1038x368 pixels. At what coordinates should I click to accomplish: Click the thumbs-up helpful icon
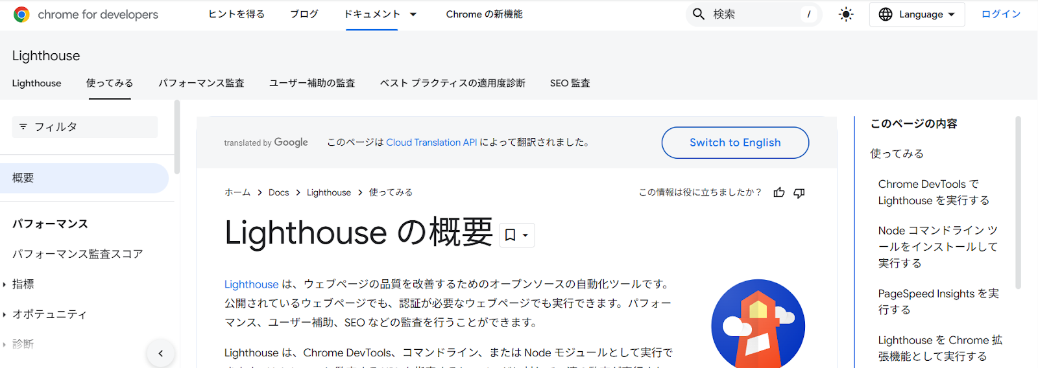[779, 192]
